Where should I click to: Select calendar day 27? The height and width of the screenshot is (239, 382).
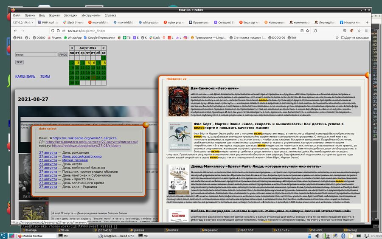tap(93, 78)
